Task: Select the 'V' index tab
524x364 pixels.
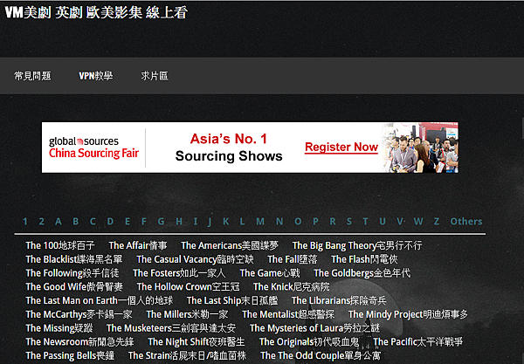Action: [400, 222]
